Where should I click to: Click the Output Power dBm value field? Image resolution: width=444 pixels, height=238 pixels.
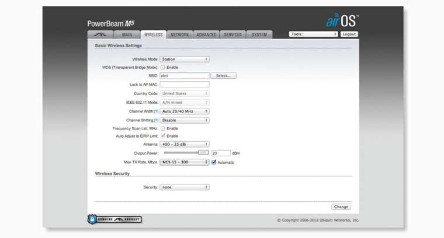click(221, 153)
